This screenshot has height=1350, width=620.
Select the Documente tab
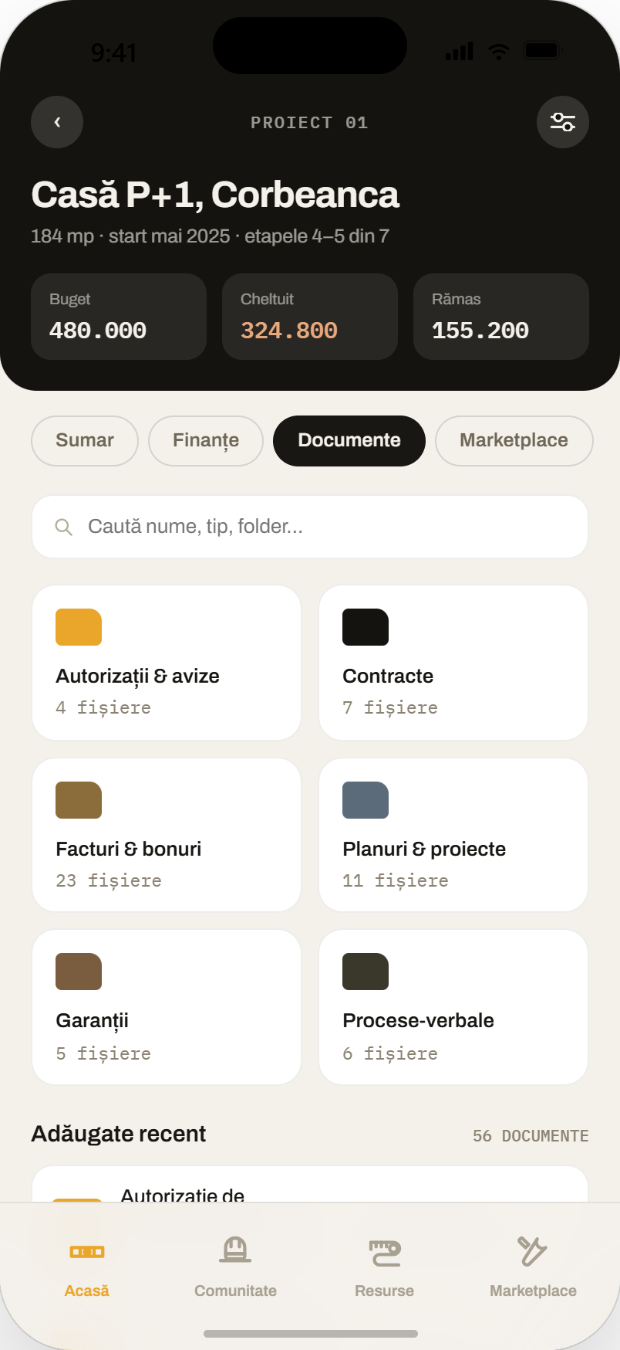349,441
